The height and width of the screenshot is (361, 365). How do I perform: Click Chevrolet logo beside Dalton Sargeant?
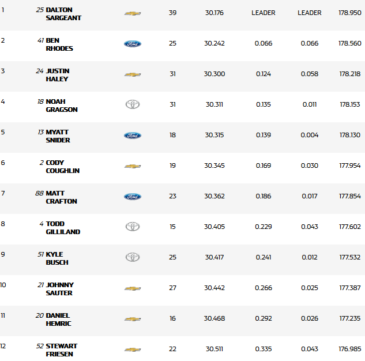point(133,13)
